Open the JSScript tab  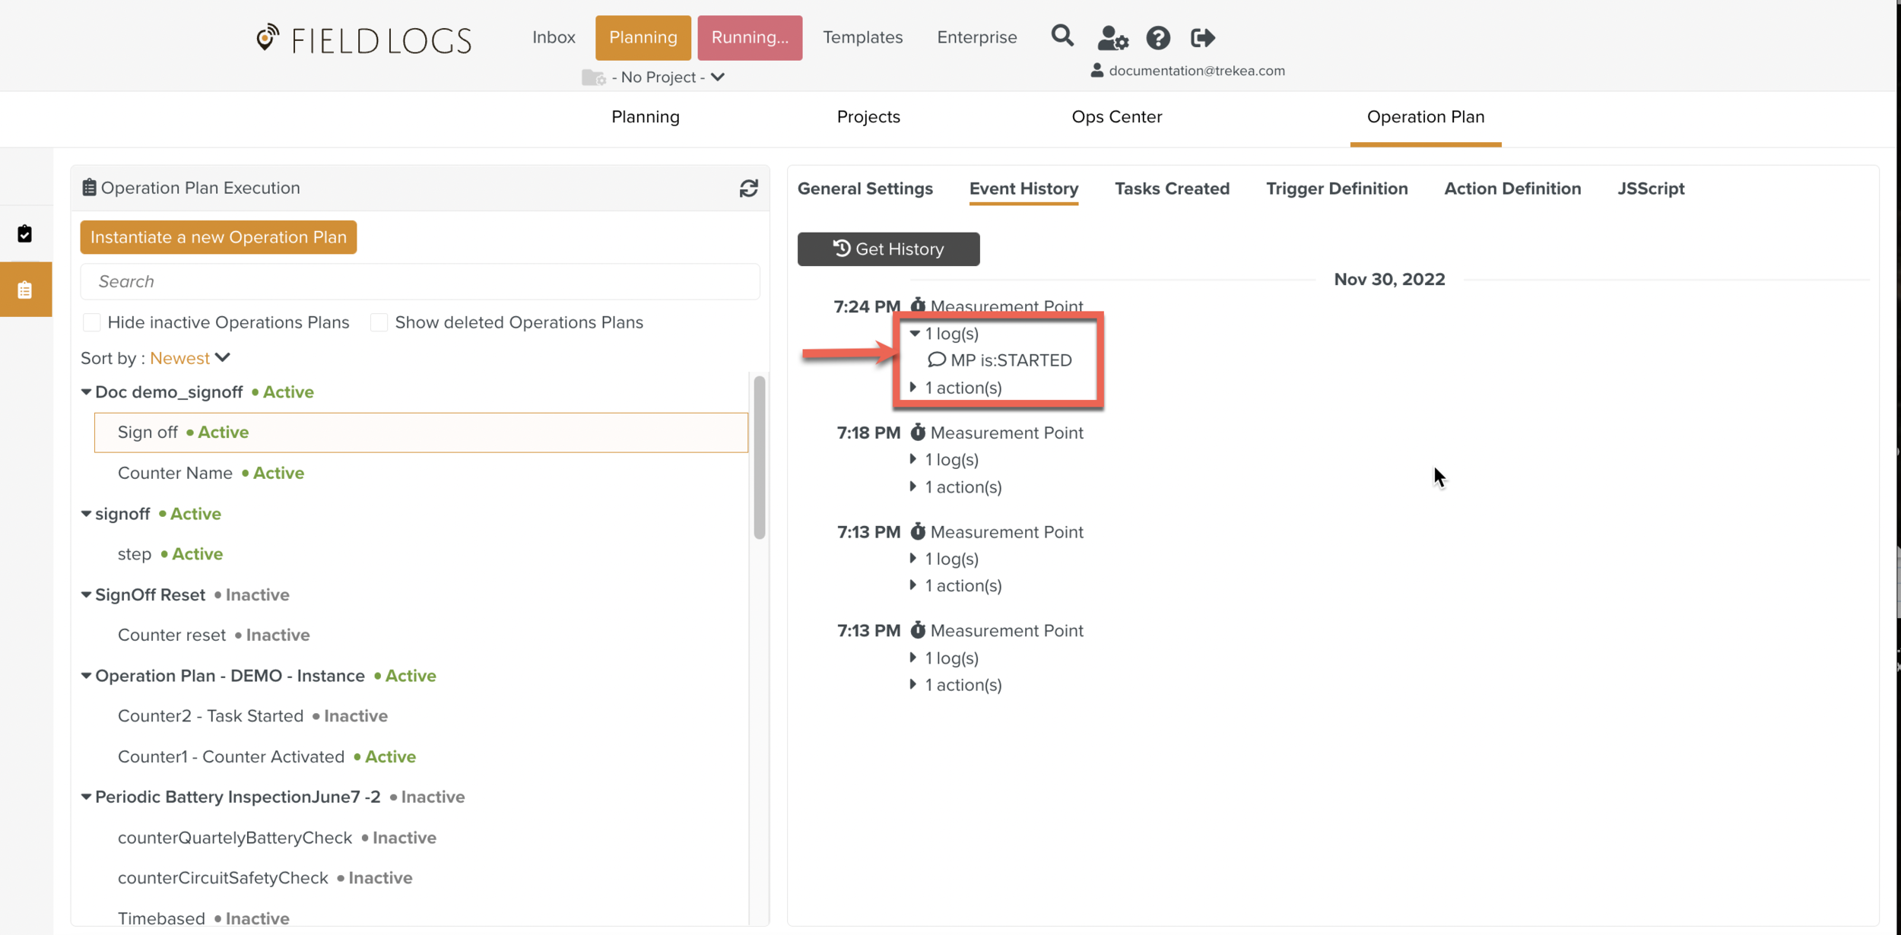coord(1650,189)
